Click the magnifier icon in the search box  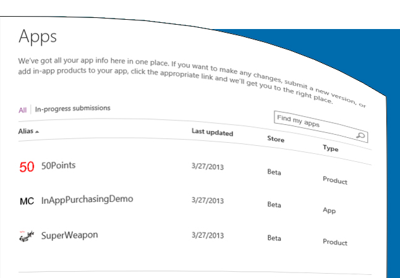361,136
